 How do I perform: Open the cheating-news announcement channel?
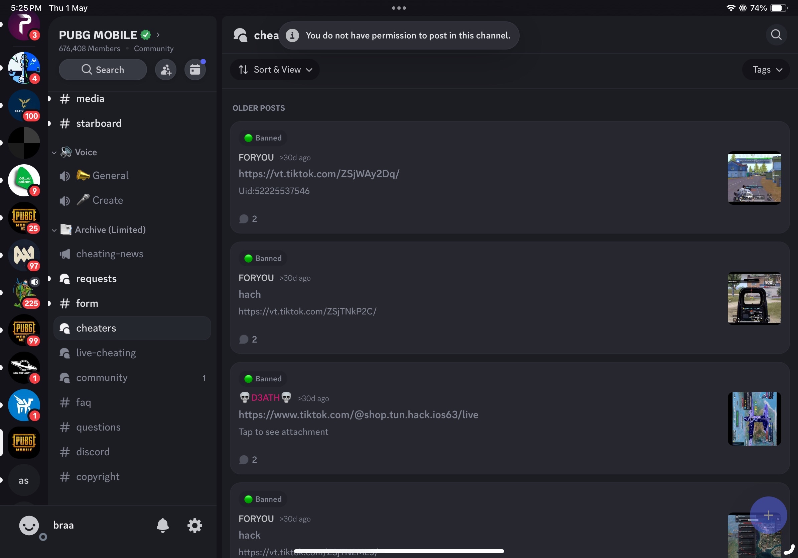pos(110,254)
